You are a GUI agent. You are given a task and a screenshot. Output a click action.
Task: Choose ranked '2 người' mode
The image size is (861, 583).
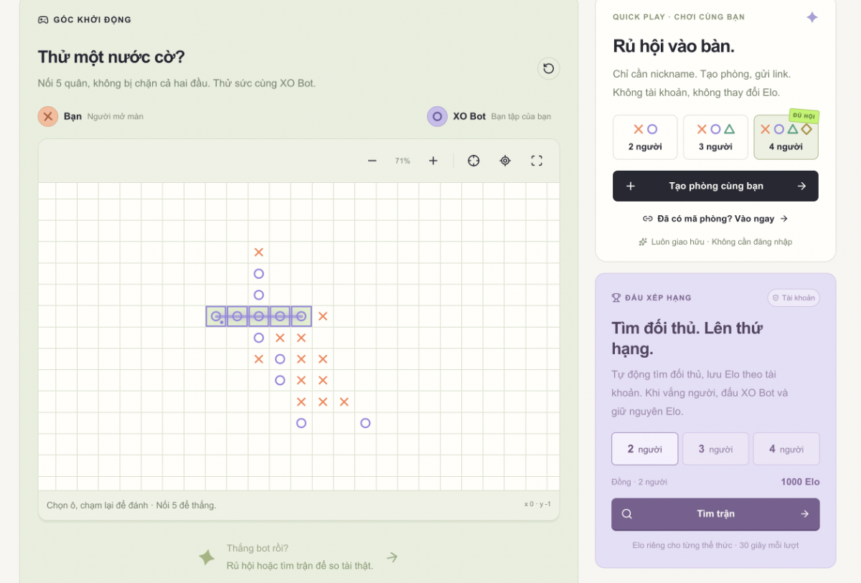[x=644, y=449]
